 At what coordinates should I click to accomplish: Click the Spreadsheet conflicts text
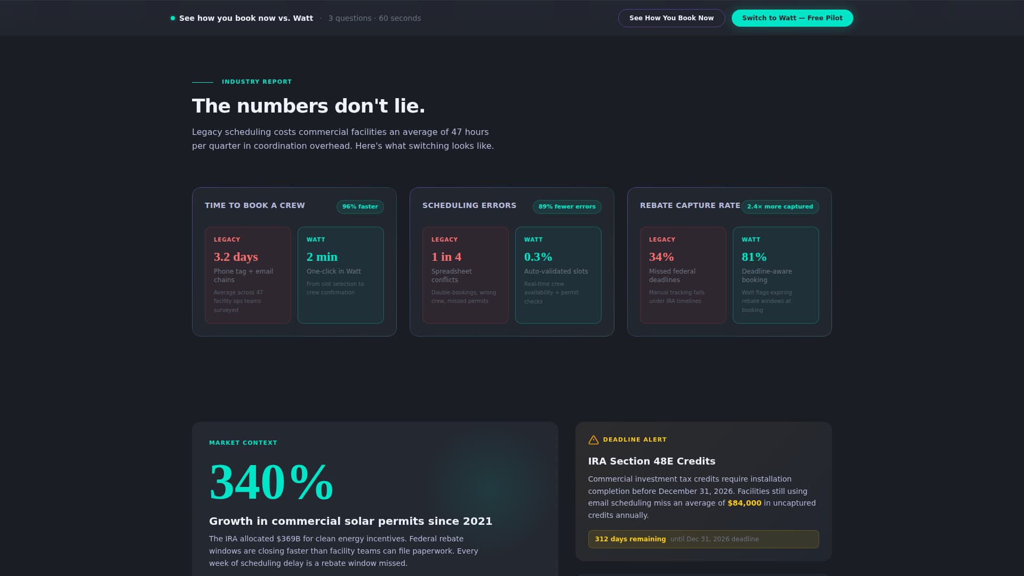pyautogui.click(x=451, y=276)
